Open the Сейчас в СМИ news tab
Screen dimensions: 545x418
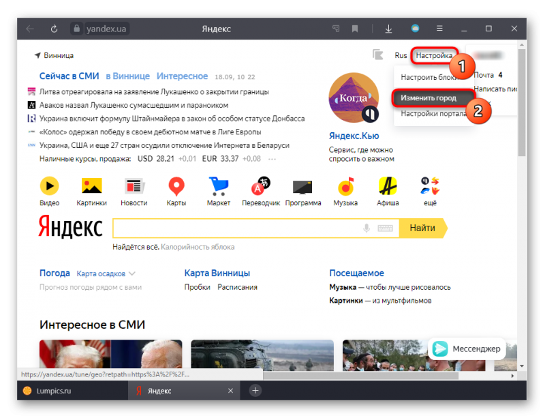click(x=69, y=76)
